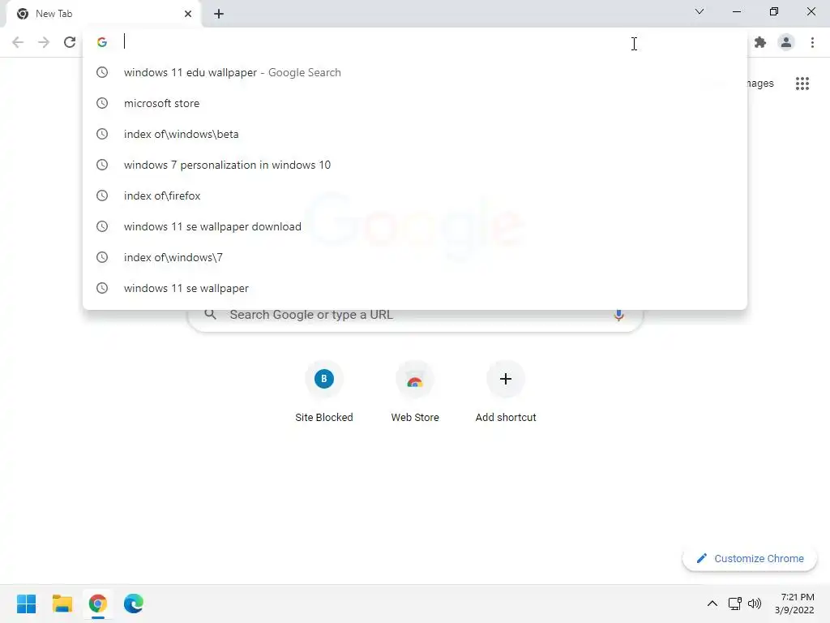
Task: Click the browser Forward arrow
Action: [44, 42]
